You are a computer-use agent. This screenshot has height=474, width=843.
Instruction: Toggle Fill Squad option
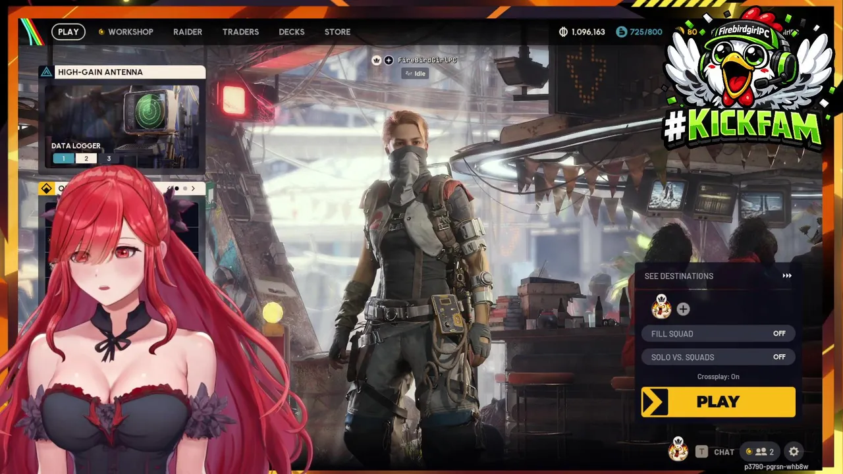click(x=719, y=334)
